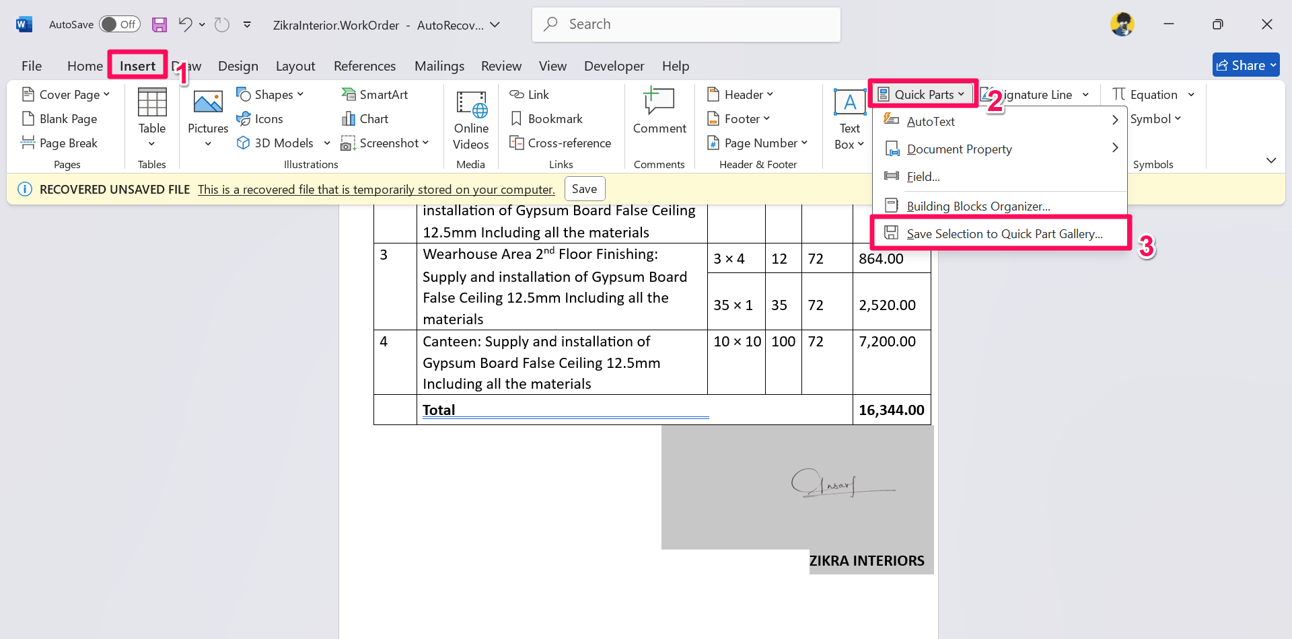Image resolution: width=1292 pixels, height=639 pixels.
Task: Undo the last action
Action: pyautogui.click(x=185, y=25)
